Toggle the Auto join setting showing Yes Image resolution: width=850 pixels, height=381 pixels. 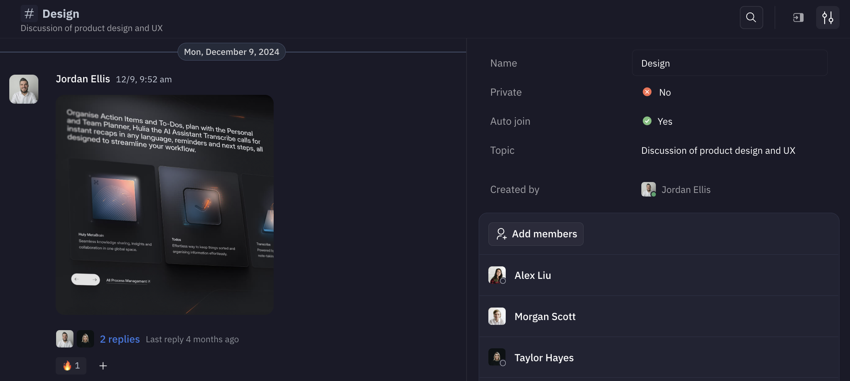pos(657,121)
